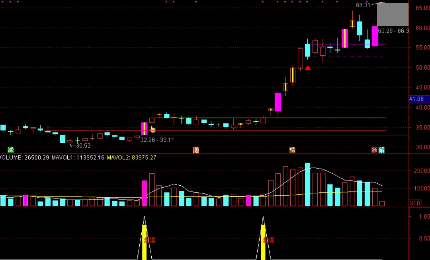Click the 35.00 price axis label

click(422, 127)
